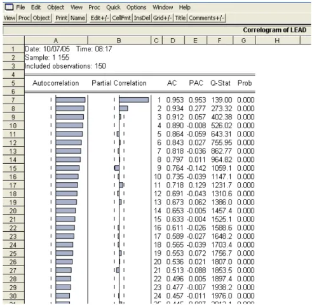The image size is (312, 308).
Task: Open the Object menu in menu bar
Action: pos(55,8)
